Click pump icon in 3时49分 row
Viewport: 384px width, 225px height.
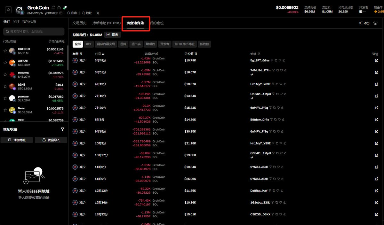coord(75,60)
